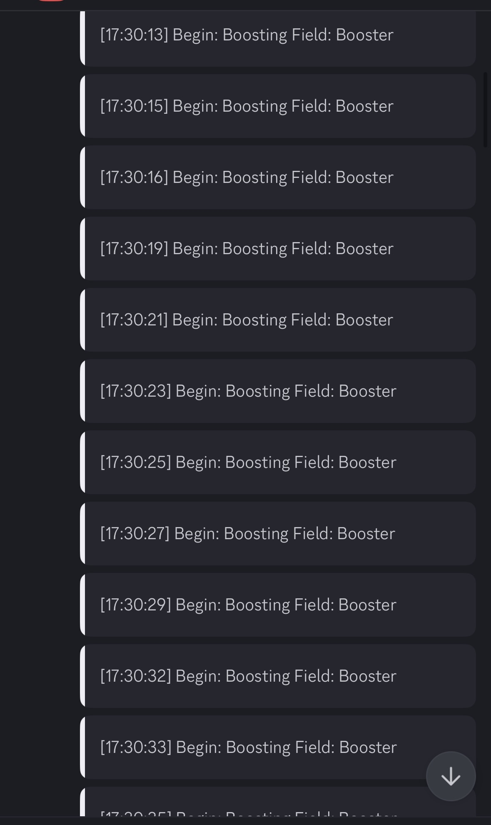
Task: Open the 17:30:29 Begin log embed
Action: 278,605
